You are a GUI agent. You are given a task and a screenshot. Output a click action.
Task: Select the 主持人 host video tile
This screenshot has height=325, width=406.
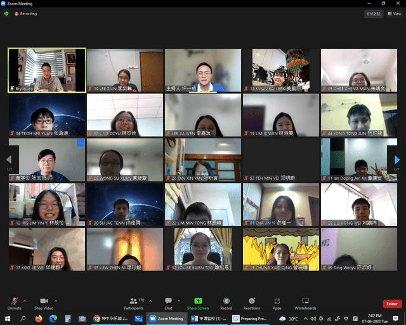click(x=203, y=70)
